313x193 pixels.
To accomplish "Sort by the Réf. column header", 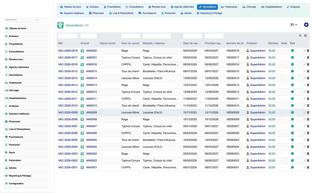I will coord(61,43).
